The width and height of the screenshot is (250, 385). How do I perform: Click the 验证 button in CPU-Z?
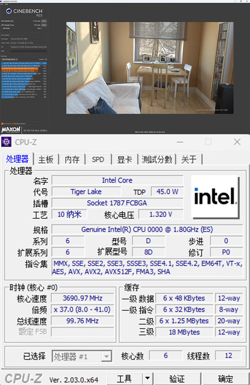pos(177,379)
